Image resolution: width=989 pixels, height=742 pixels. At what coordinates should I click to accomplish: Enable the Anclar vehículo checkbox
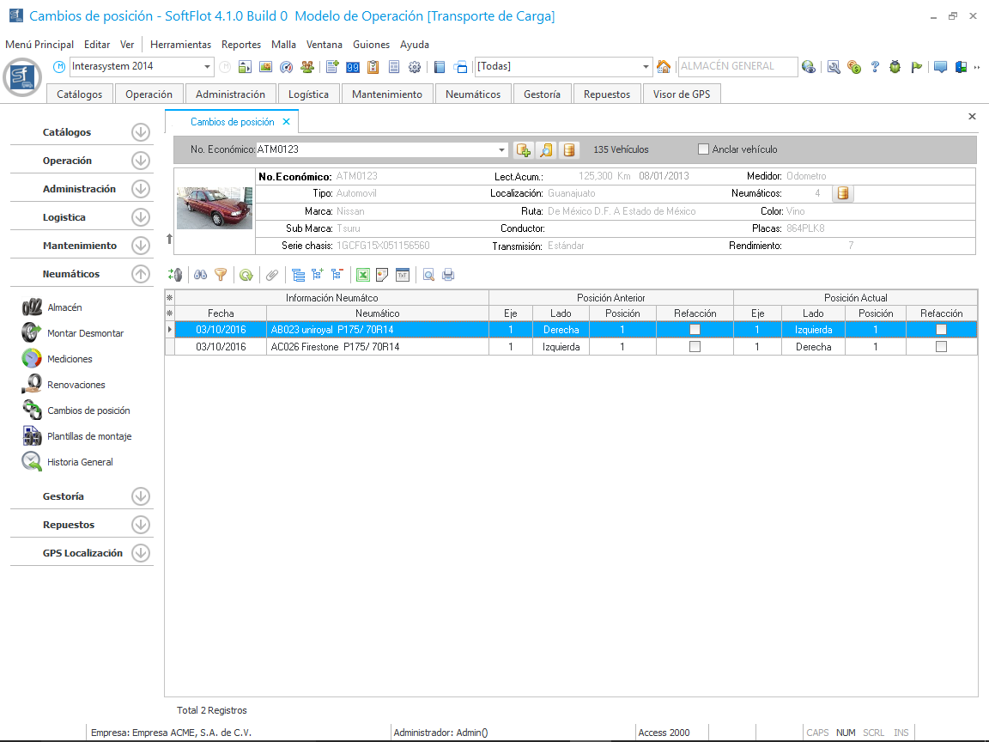coord(704,149)
